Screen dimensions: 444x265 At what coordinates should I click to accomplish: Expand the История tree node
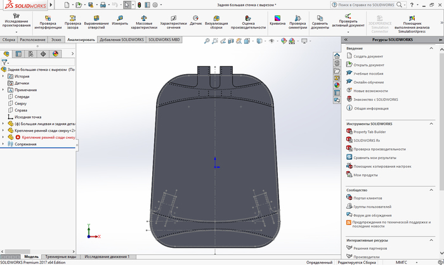point(4,76)
